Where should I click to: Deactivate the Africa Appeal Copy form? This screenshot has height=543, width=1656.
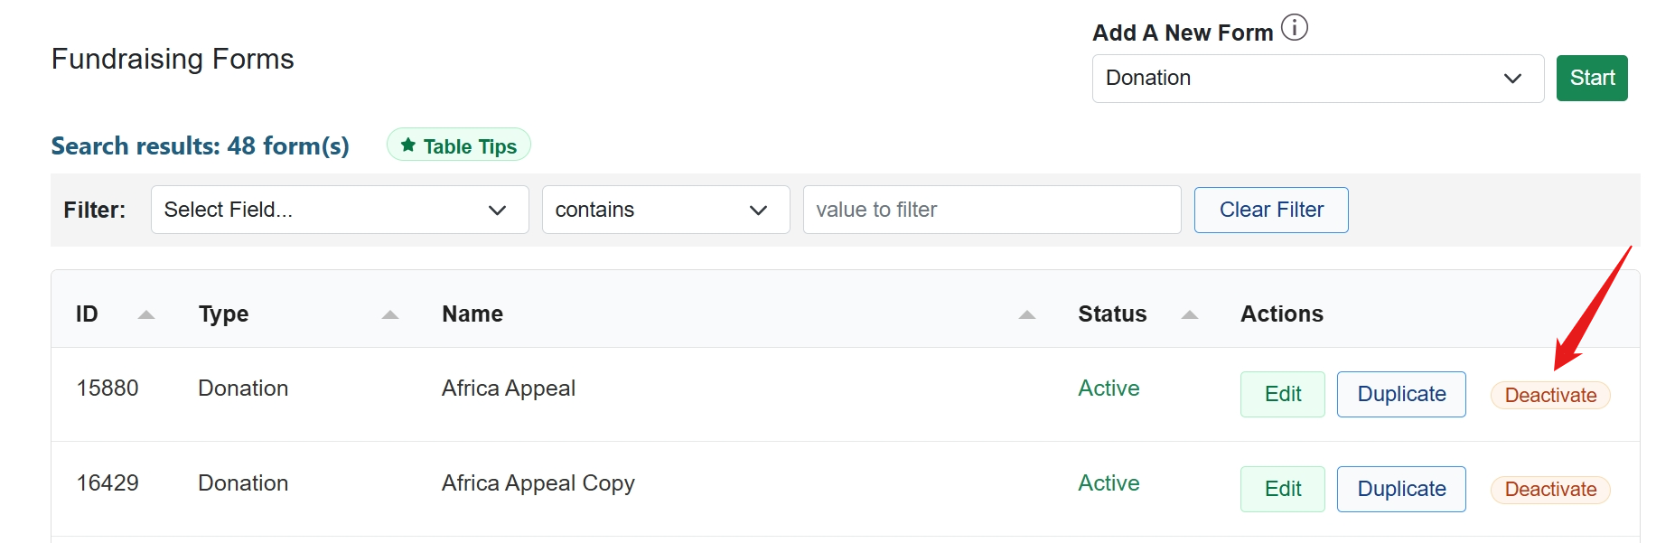[1549, 489]
